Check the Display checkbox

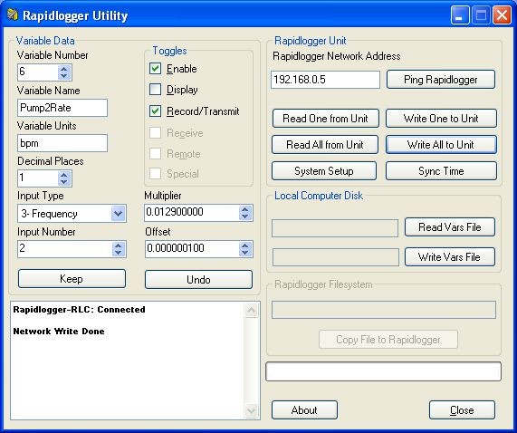[156, 90]
